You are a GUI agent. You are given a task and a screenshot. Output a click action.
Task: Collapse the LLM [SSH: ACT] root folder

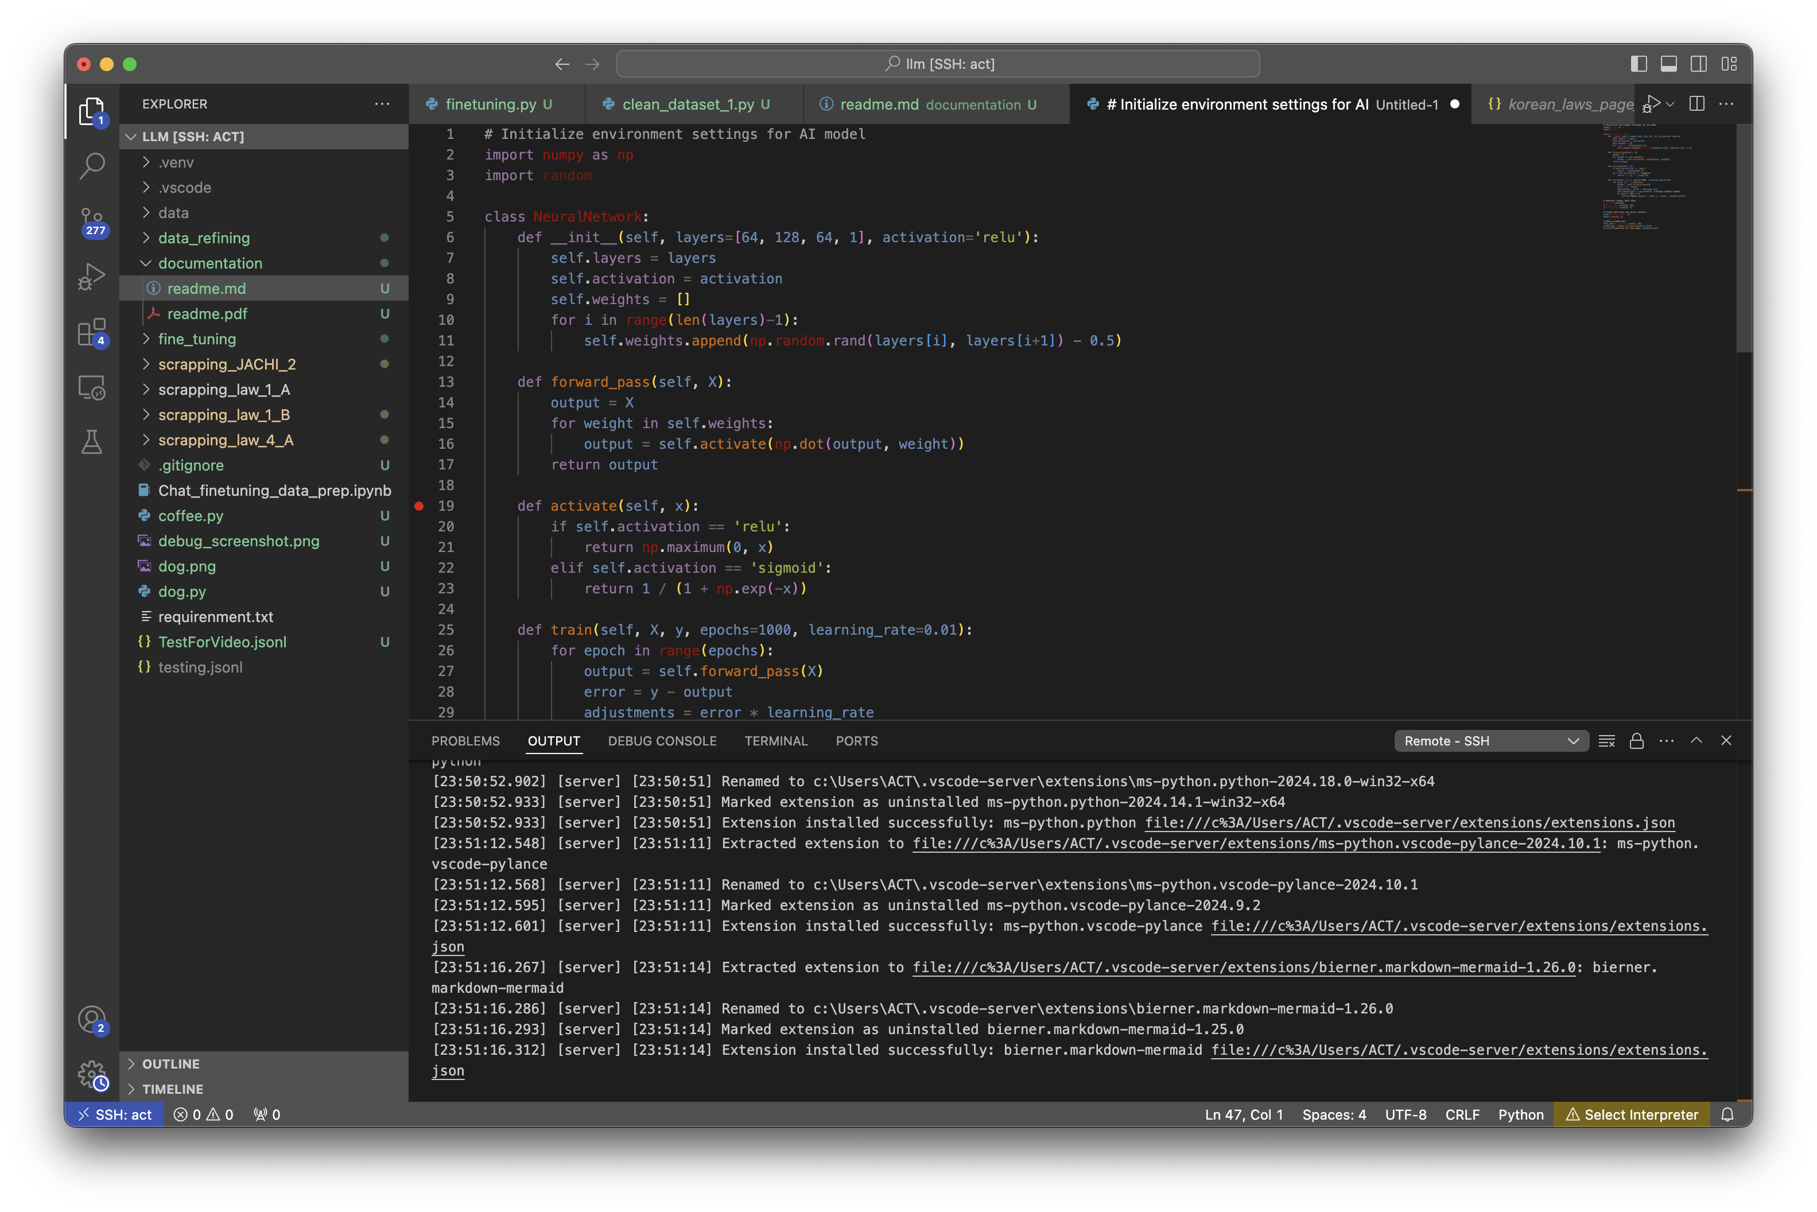263,136
